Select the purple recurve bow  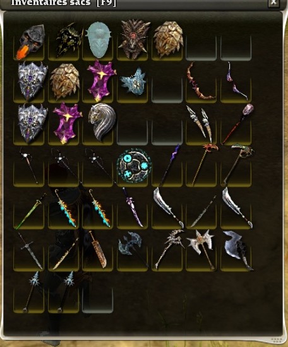coord(237,81)
